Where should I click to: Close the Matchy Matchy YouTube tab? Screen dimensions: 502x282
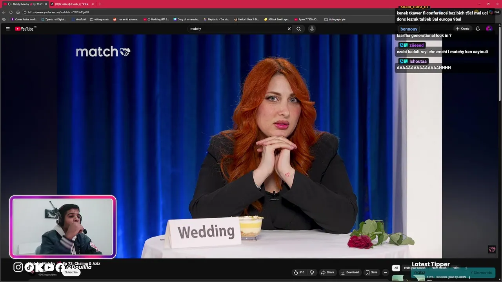45,4
